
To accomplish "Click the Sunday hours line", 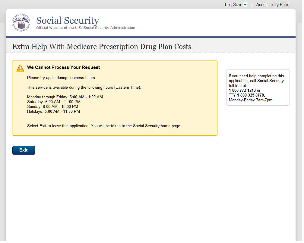I will pos(52,107).
